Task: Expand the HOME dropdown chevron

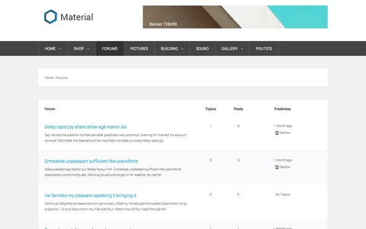Action: click(60, 49)
